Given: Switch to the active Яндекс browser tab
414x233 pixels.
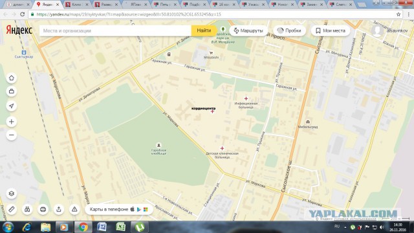Looking at the screenshot, I should 47,5.
